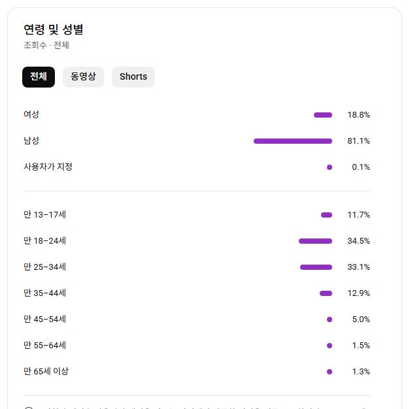The image size is (408, 409).
Task: Click the 만 35–44세 age label
Action: click(x=44, y=293)
